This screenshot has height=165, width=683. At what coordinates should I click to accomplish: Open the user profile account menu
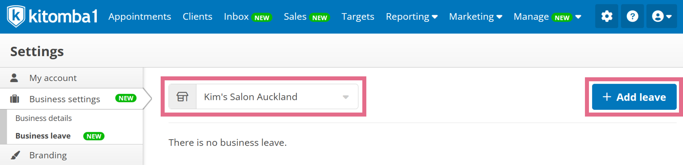(x=662, y=16)
